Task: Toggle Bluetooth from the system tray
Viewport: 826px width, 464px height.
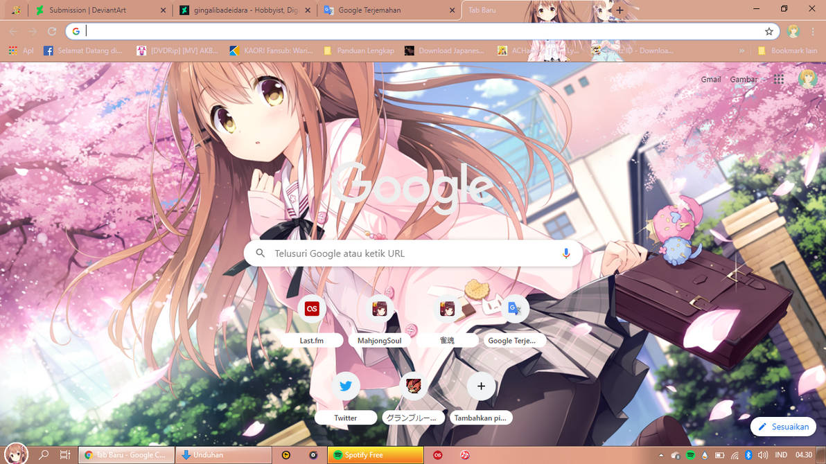Action: click(748, 455)
